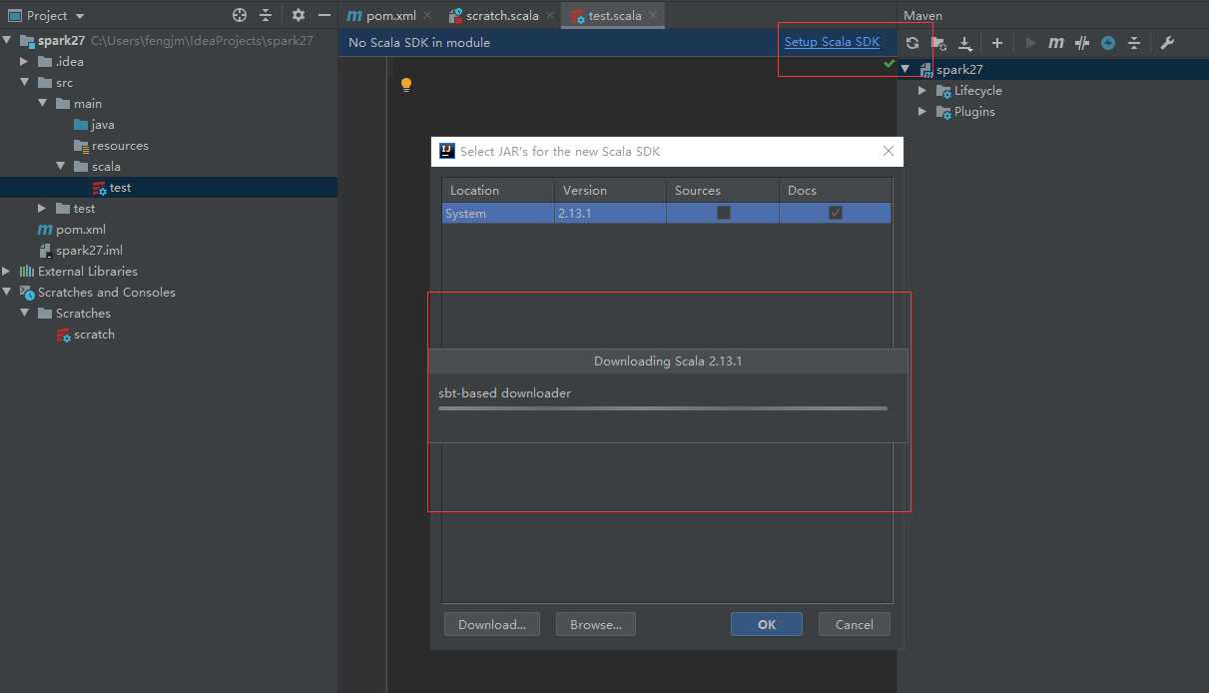Open Maven Settings wrench icon
1209x693 pixels.
(x=1167, y=43)
